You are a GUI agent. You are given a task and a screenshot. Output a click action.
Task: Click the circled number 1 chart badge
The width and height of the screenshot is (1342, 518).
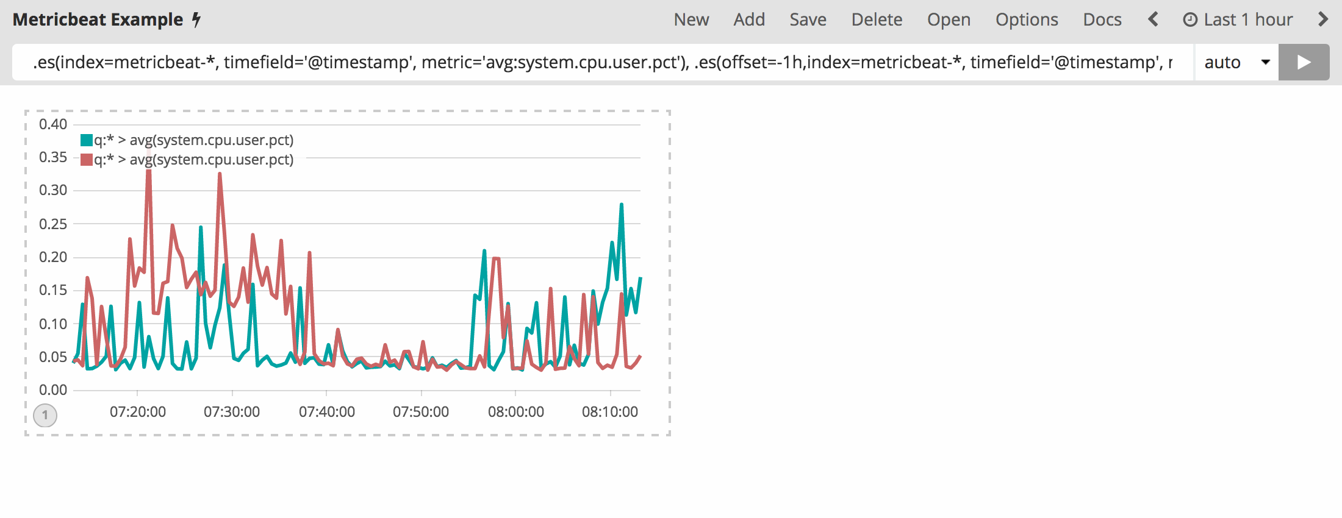45,415
